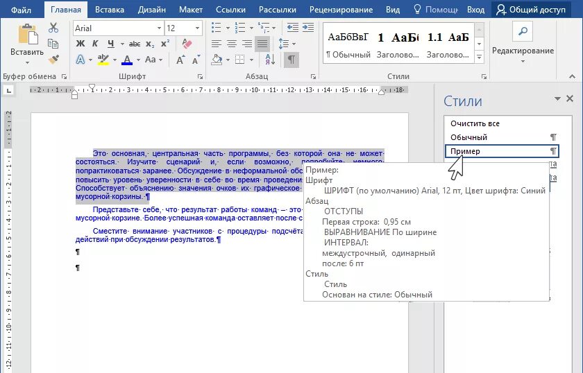Open the highlight color dropdown arrow

(115, 60)
